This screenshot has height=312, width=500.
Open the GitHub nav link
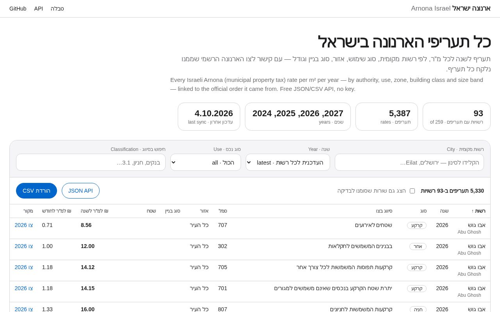[18, 9]
